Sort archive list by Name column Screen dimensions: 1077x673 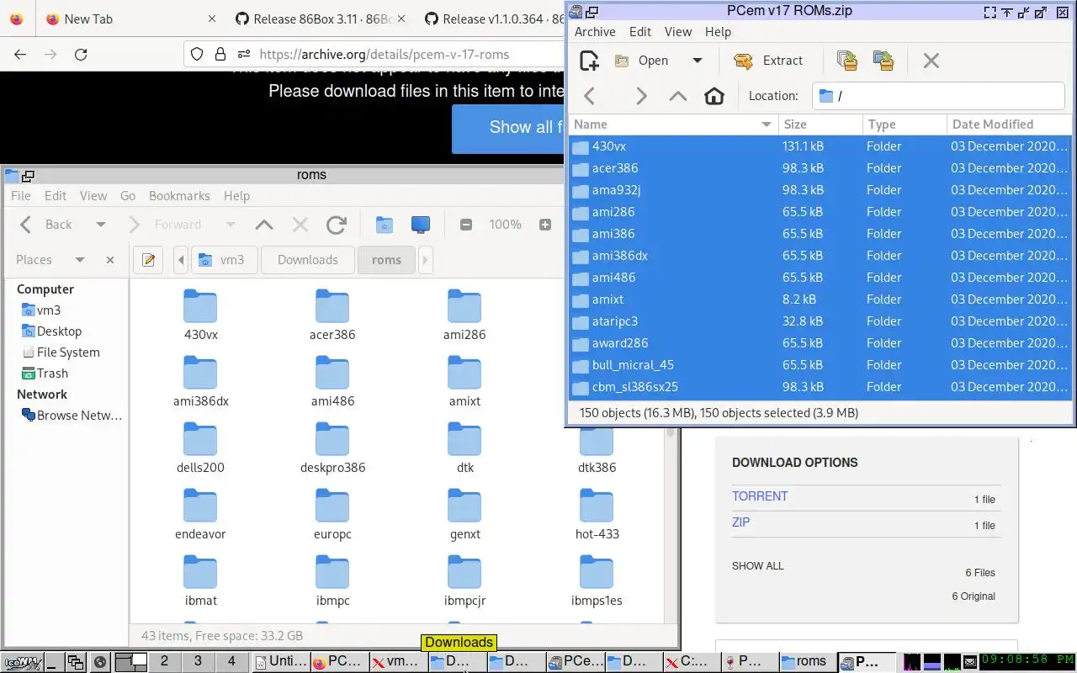(673, 125)
